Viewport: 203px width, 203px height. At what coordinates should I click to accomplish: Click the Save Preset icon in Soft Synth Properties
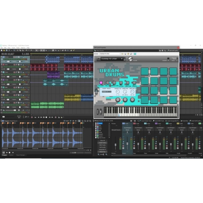[x=125, y=54]
